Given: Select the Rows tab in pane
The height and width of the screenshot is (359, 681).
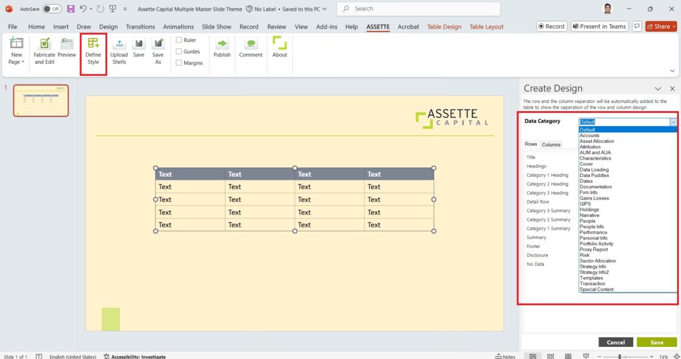Looking at the screenshot, I should [531, 144].
